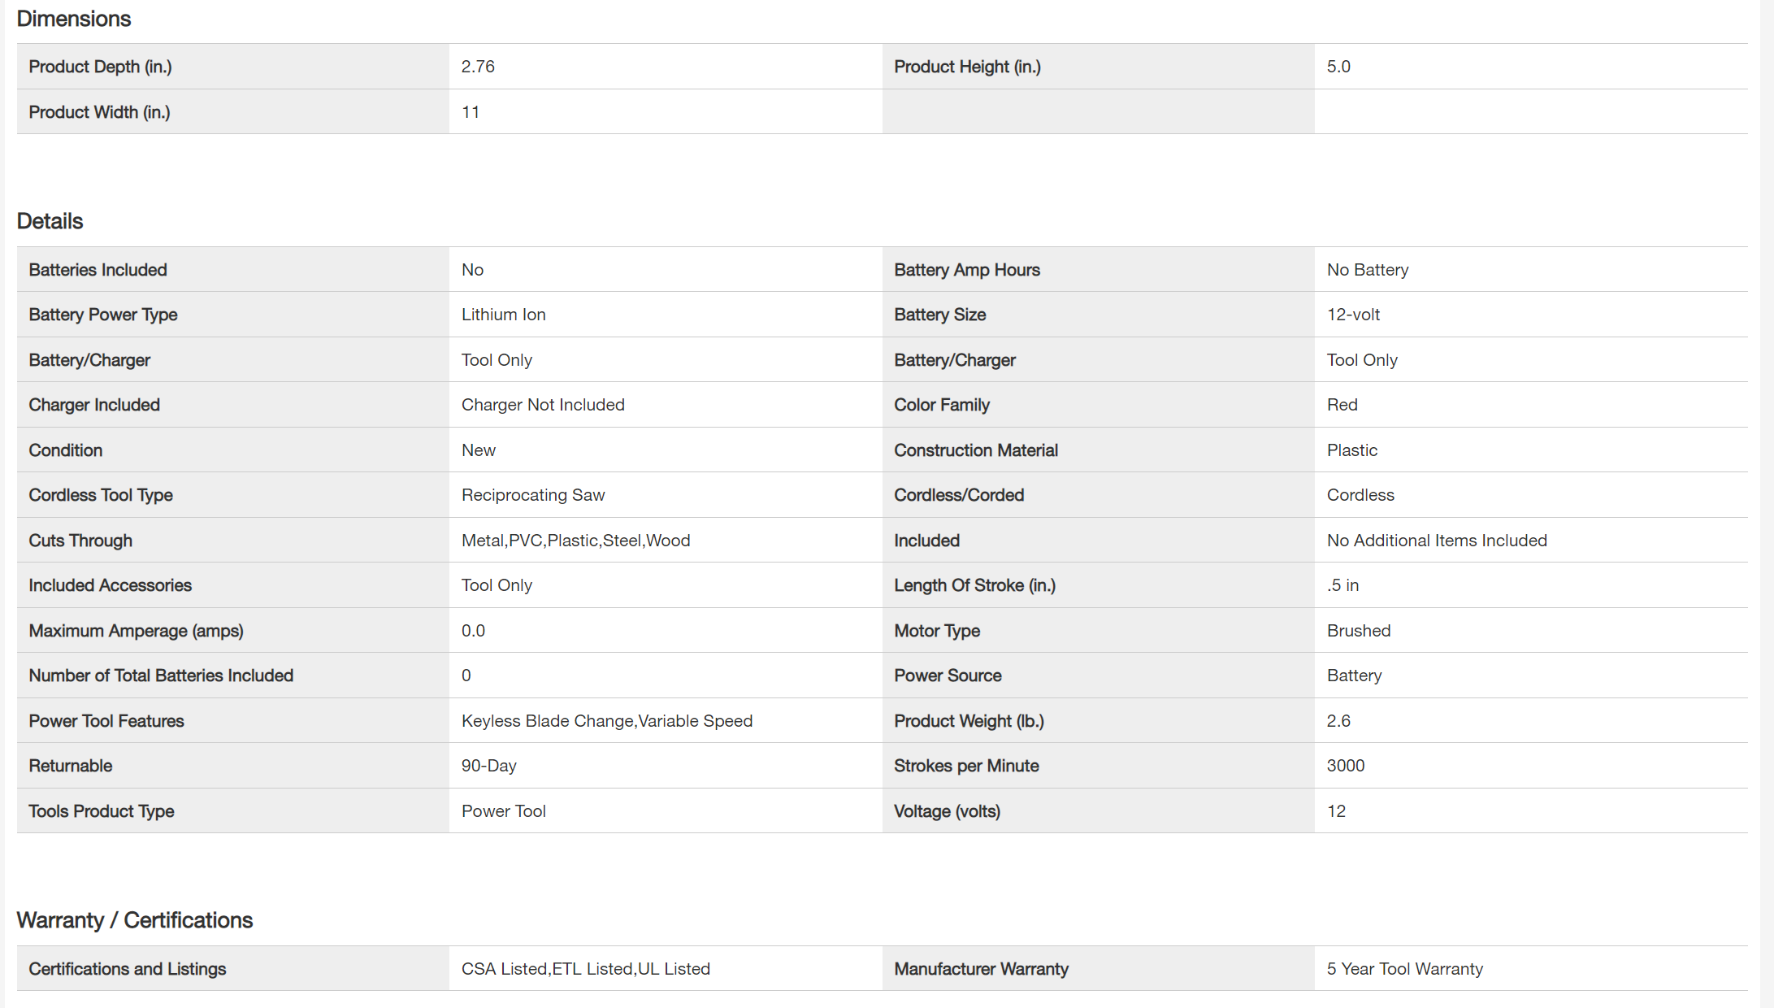Click the Keyless Blade Change, Variable Speed value

tap(606, 721)
